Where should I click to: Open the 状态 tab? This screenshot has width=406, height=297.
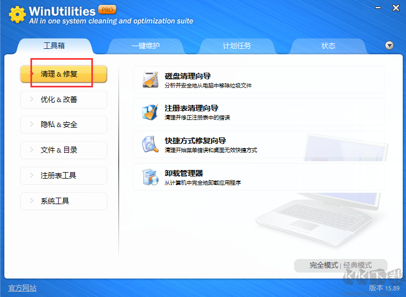pyautogui.click(x=328, y=46)
